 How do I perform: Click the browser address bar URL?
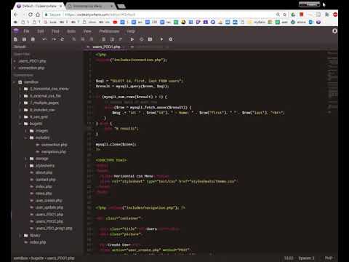pos(100,15)
